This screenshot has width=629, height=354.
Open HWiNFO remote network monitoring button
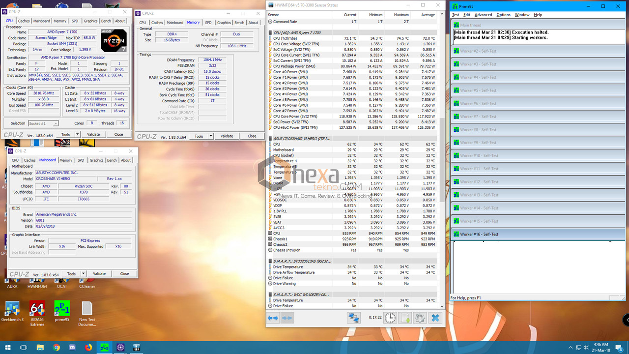tap(353, 318)
